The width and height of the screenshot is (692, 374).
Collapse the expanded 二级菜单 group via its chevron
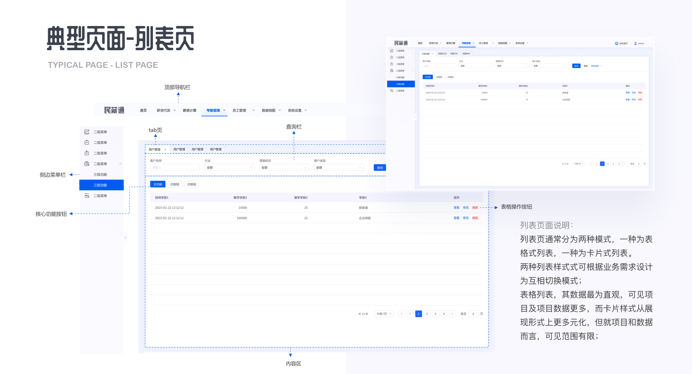[x=120, y=164]
